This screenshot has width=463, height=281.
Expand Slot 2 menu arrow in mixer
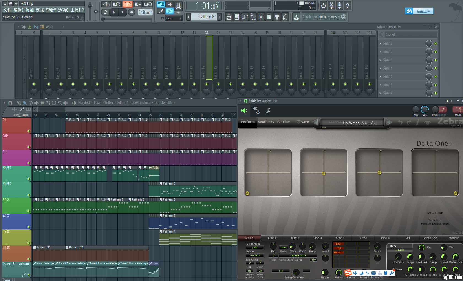point(380,52)
